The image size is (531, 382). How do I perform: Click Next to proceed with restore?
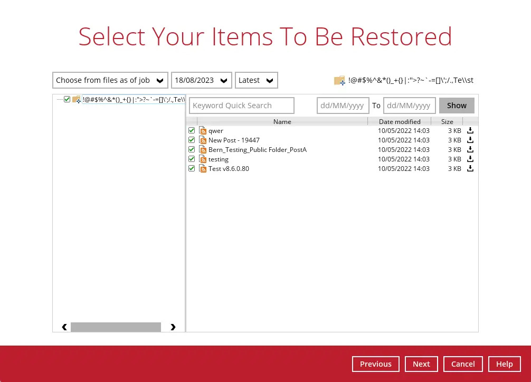coord(421,364)
